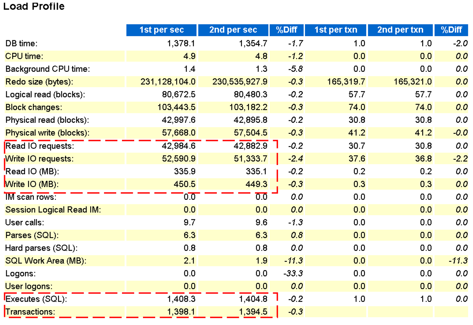Screen dimensions: 473x325
Task: Select the physical read value 42,895.8
Action: coord(250,120)
